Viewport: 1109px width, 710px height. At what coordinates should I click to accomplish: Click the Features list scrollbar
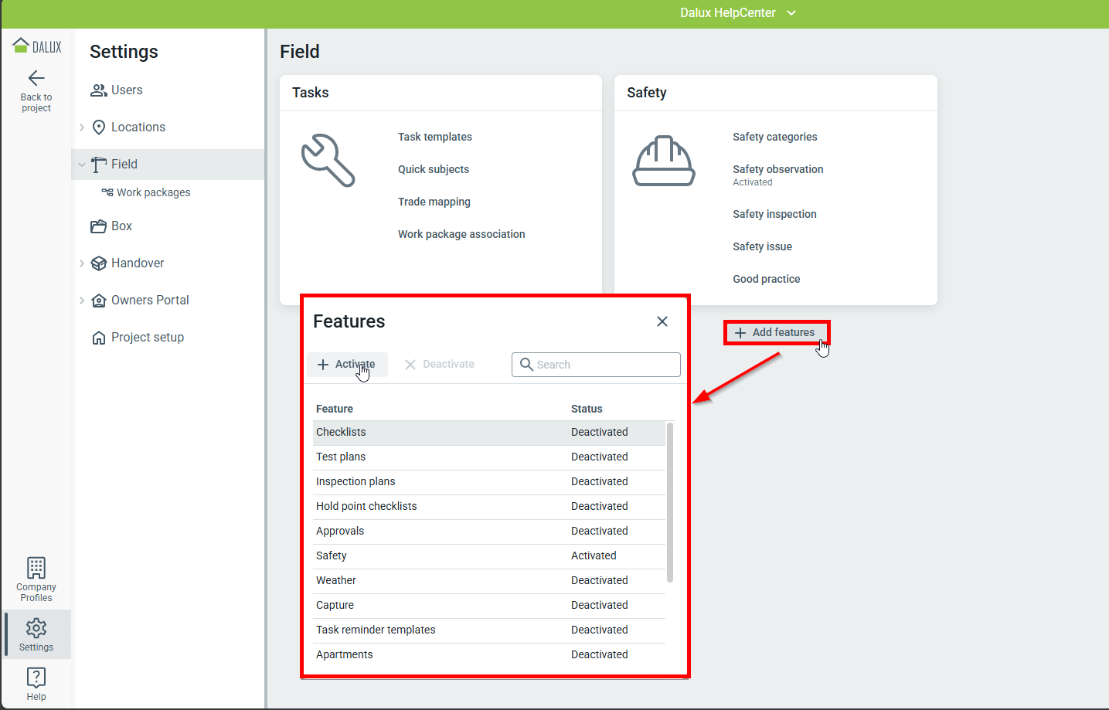click(x=669, y=502)
